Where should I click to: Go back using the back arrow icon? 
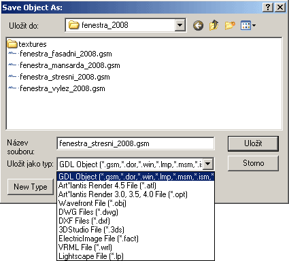coord(198,25)
